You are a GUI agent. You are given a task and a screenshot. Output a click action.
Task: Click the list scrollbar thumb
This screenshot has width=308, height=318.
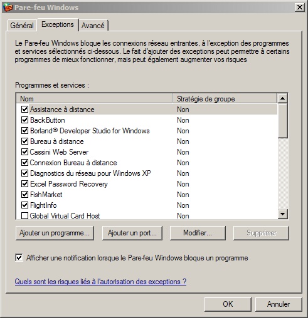(x=283, y=121)
